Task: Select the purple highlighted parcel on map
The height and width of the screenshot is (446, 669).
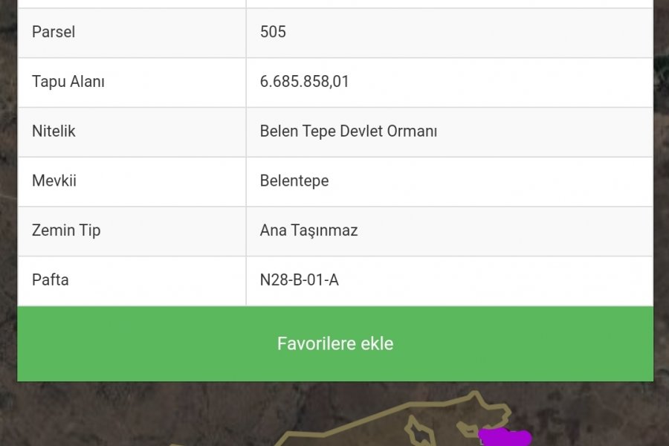Action: (505, 438)
